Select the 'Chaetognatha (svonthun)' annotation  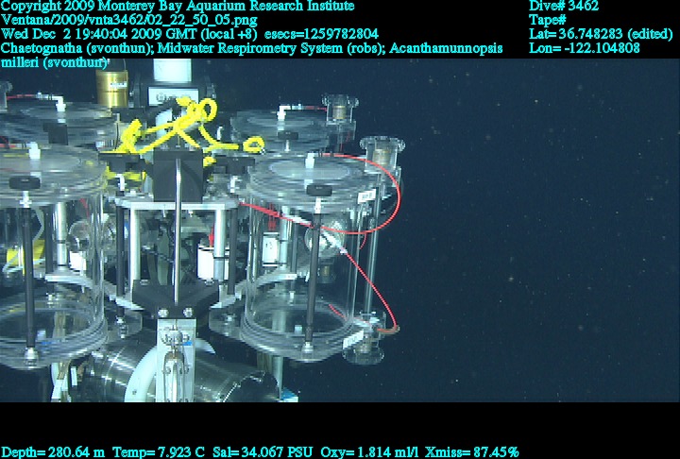click(76, 48)
